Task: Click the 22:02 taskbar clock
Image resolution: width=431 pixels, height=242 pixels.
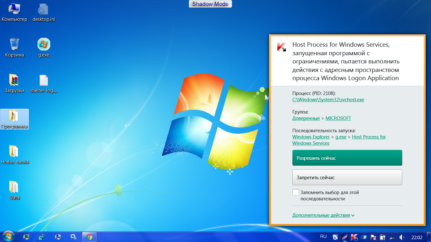Action: [x=417, y=237]
